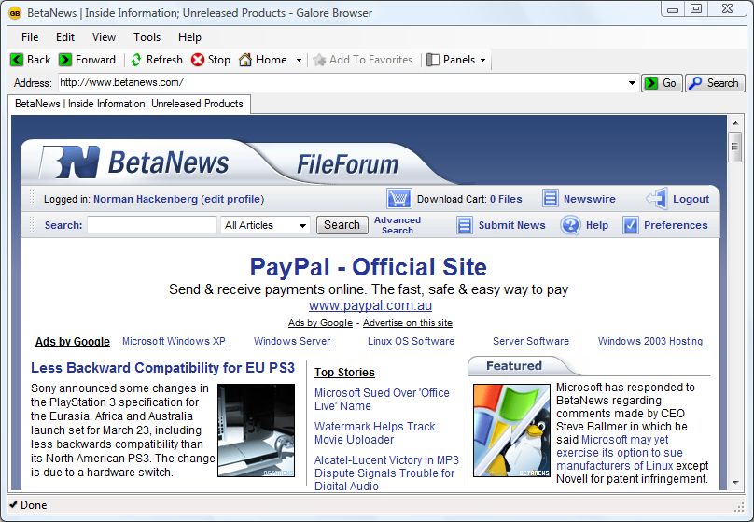Image resolution: width=754 pixels, height=522 pixels.
Task: Click the Galore Browser title bar icon
Action: click(x=15, y=13)
